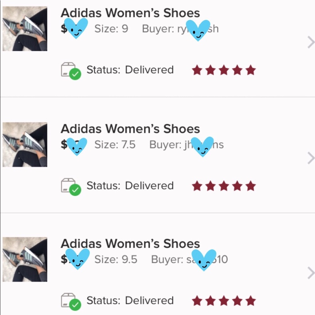
Task: Expand the Size 7.5 order chevron arrow
Action: click(x=311, y=158)
